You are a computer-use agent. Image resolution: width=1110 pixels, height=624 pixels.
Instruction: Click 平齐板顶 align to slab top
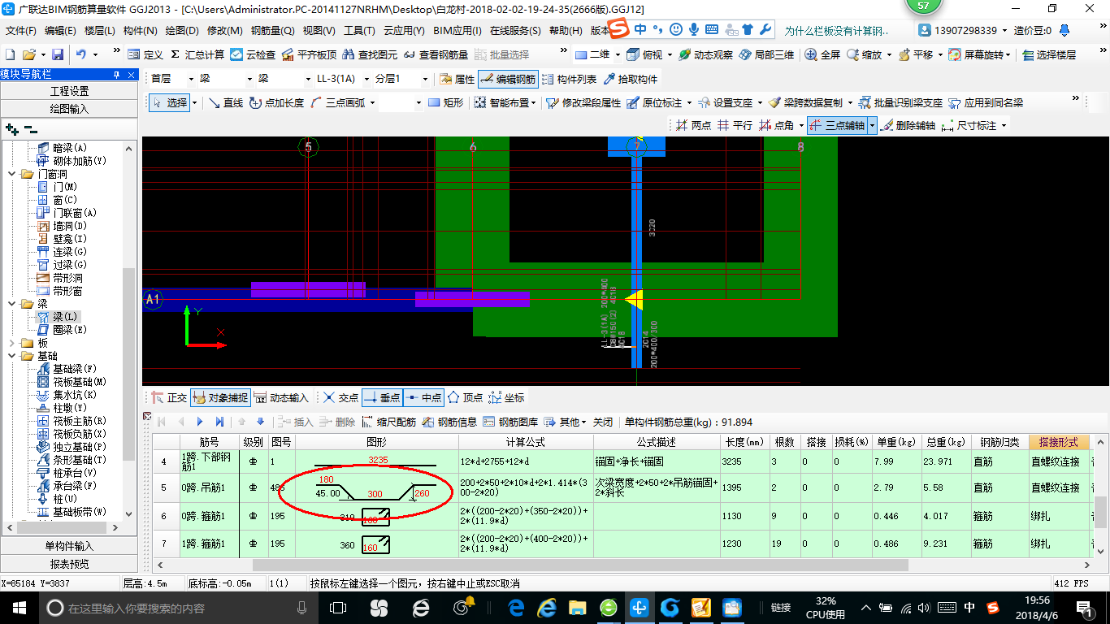tap(309, 54)
